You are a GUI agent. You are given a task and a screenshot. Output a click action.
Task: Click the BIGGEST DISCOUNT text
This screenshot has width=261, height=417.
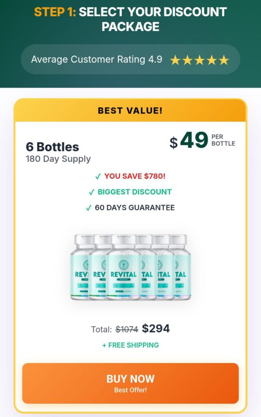click(x=135, y=192)
